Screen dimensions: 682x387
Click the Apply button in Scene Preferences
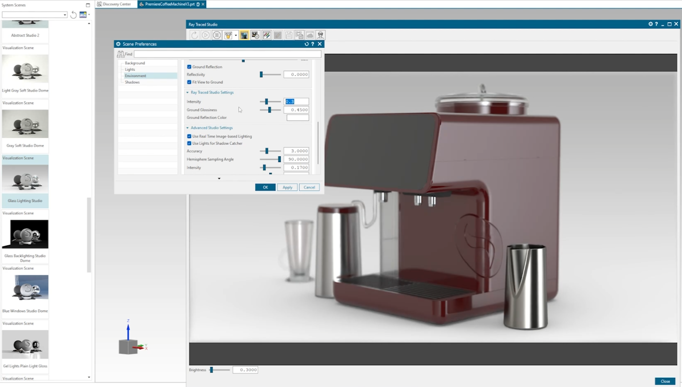(287, 187)
